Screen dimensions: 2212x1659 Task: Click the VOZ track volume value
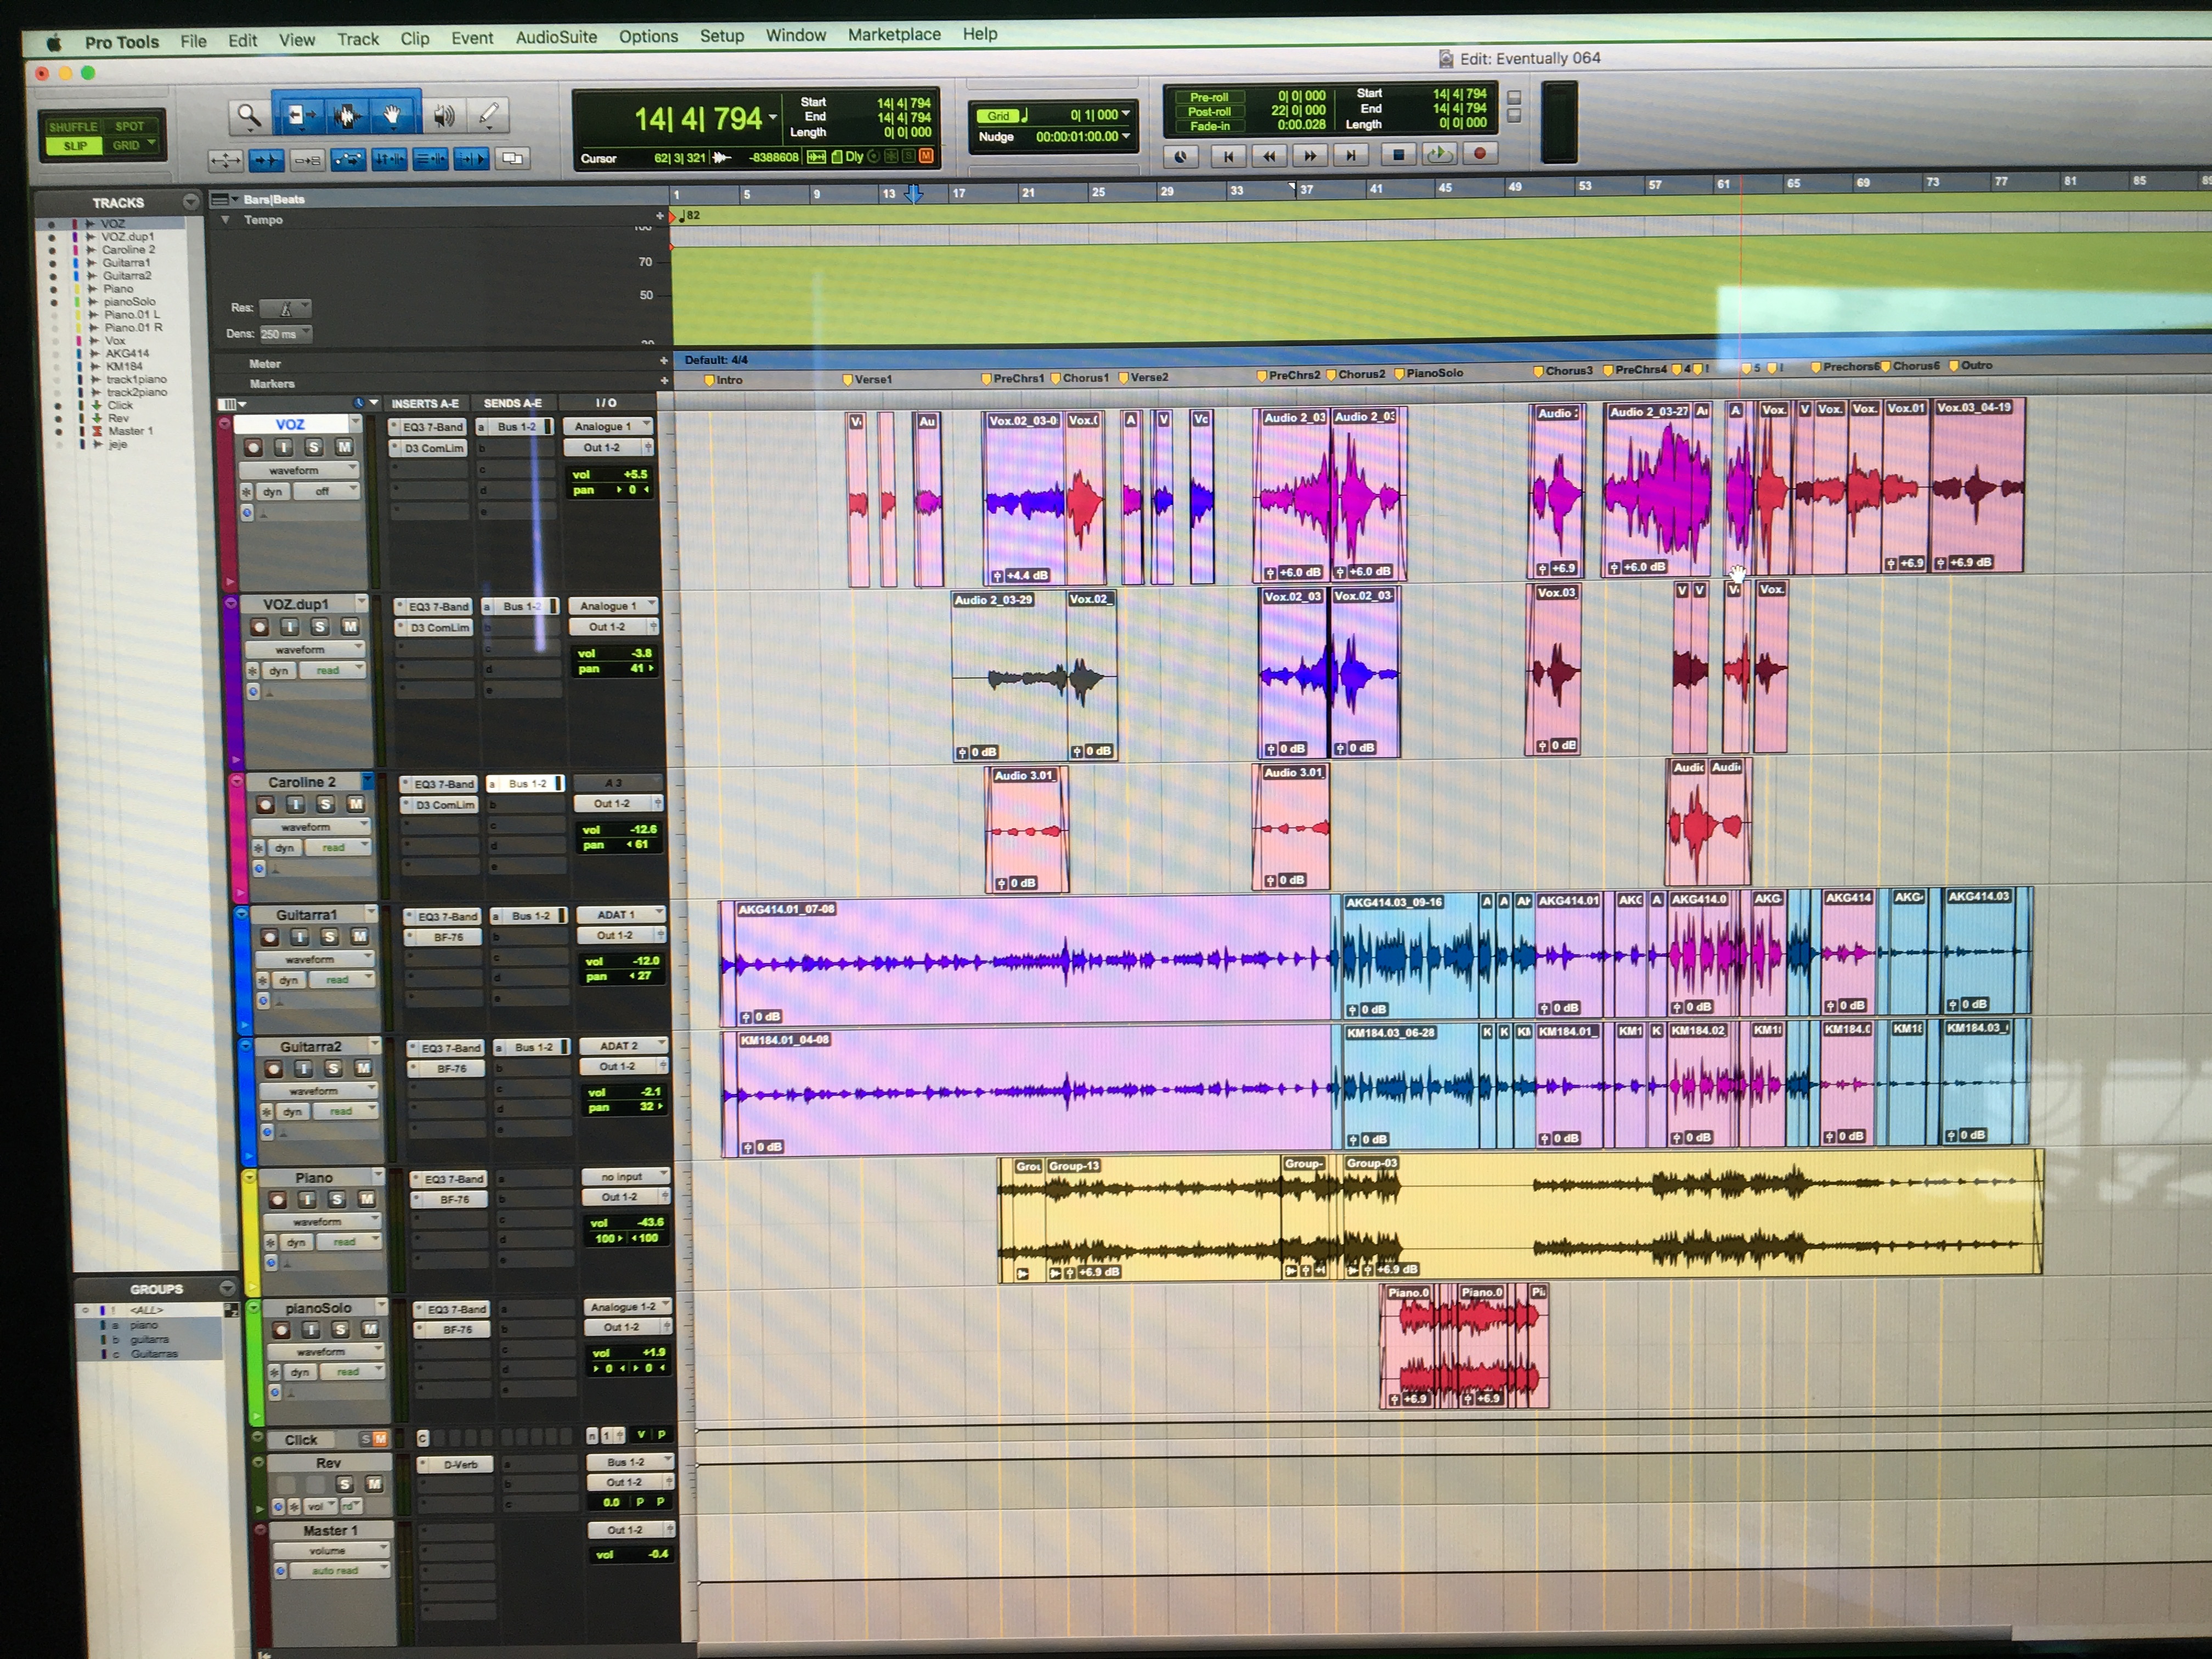pos(634,474)
